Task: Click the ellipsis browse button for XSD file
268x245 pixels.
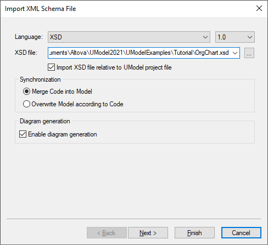Action: click(x=249, y=53)
